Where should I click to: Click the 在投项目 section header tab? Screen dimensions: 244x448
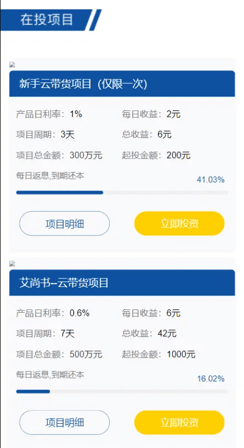point(47,20)
